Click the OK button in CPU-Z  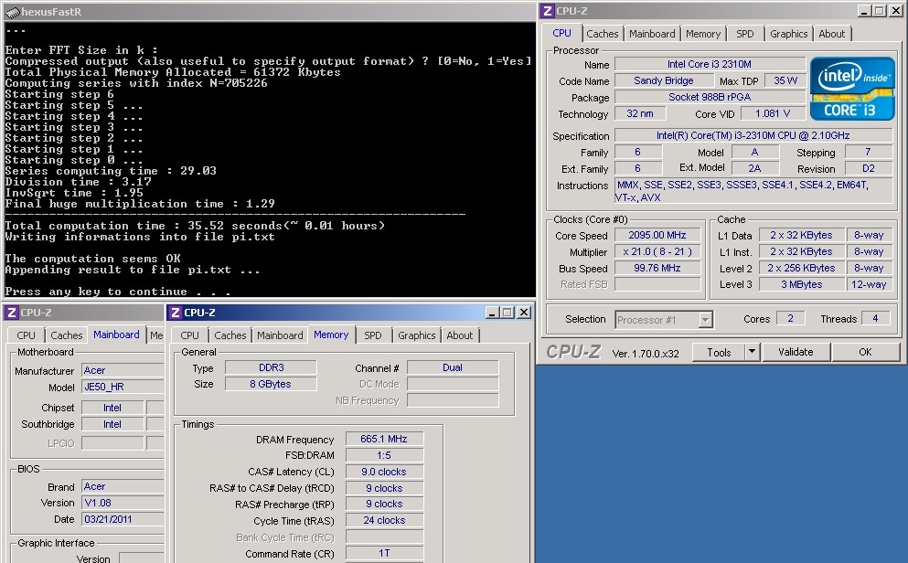tap(865, 352)
